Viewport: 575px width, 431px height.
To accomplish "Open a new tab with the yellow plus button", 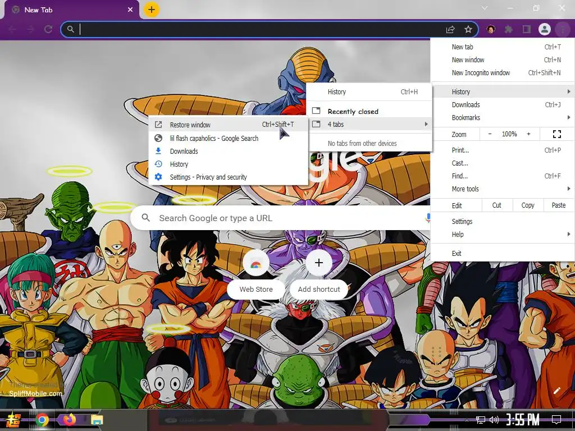I will (152, 10).
